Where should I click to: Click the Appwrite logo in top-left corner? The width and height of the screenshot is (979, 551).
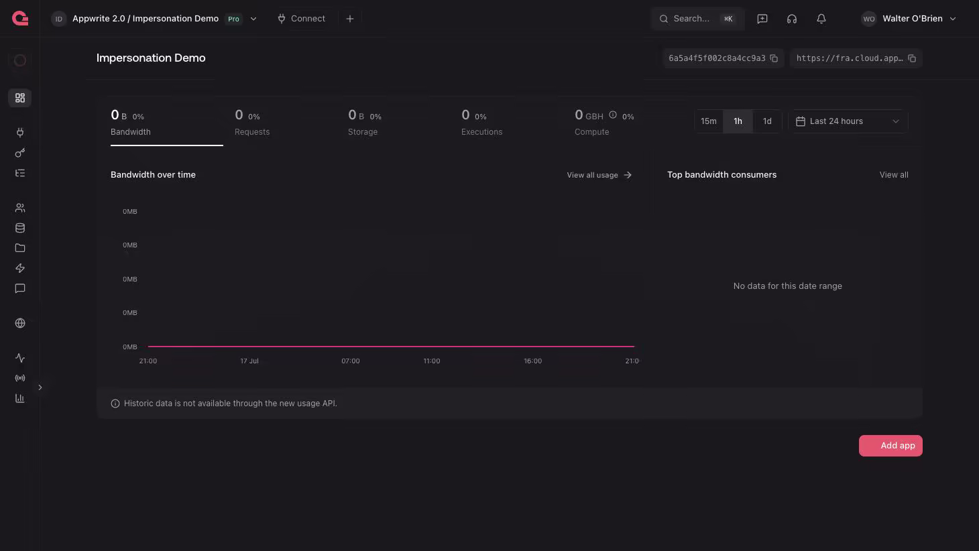20,18
